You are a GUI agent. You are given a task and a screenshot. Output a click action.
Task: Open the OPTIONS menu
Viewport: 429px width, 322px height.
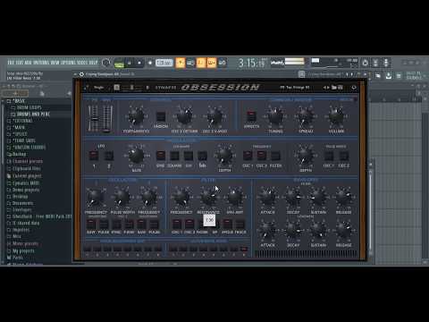point(68,63)
